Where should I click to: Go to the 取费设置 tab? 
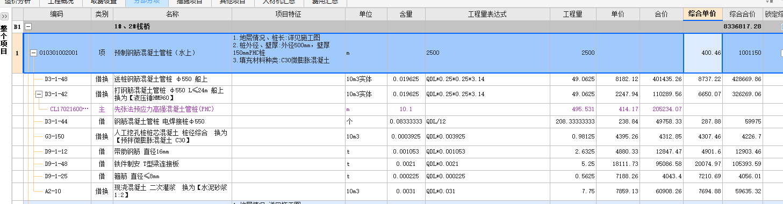tap(103, 2)
